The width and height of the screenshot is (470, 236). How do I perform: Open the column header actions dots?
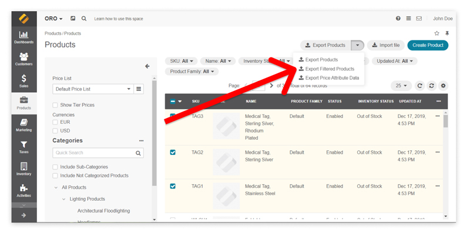(438, 101)
